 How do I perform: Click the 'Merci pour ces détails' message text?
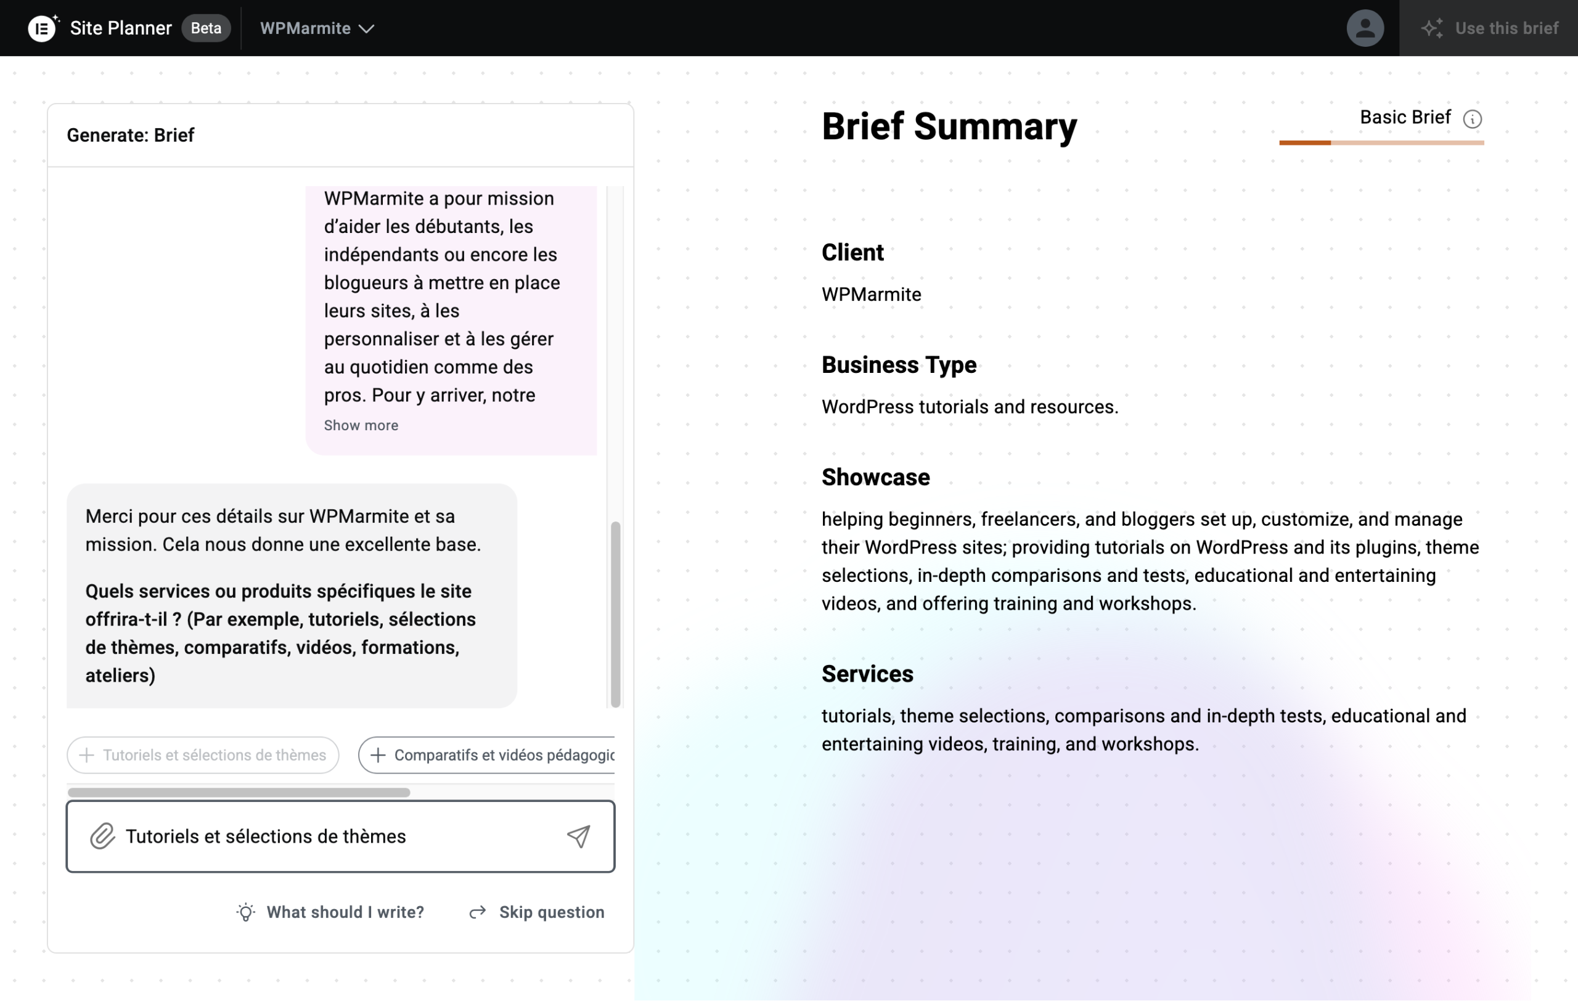284,531
